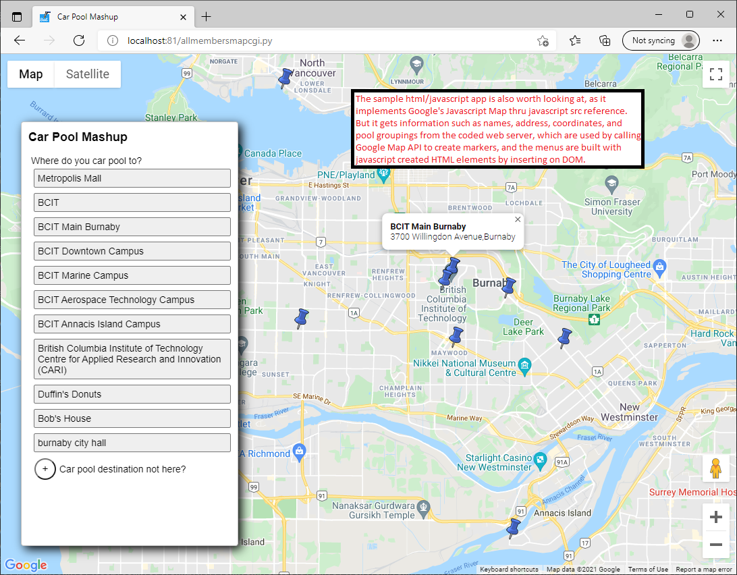Click the Surrey Memorial label on the map

click(692, 492)
